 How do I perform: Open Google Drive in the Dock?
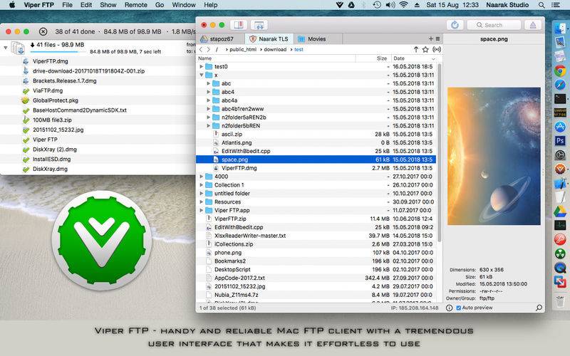click(x=560, y=211)
